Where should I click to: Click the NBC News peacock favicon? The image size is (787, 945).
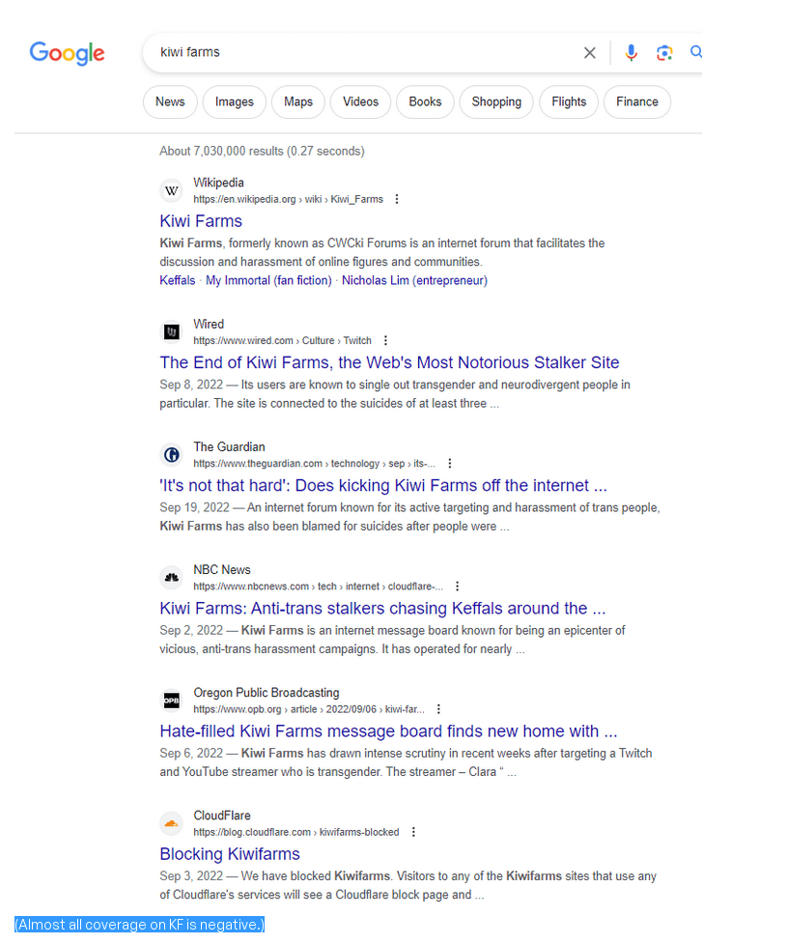172,578
